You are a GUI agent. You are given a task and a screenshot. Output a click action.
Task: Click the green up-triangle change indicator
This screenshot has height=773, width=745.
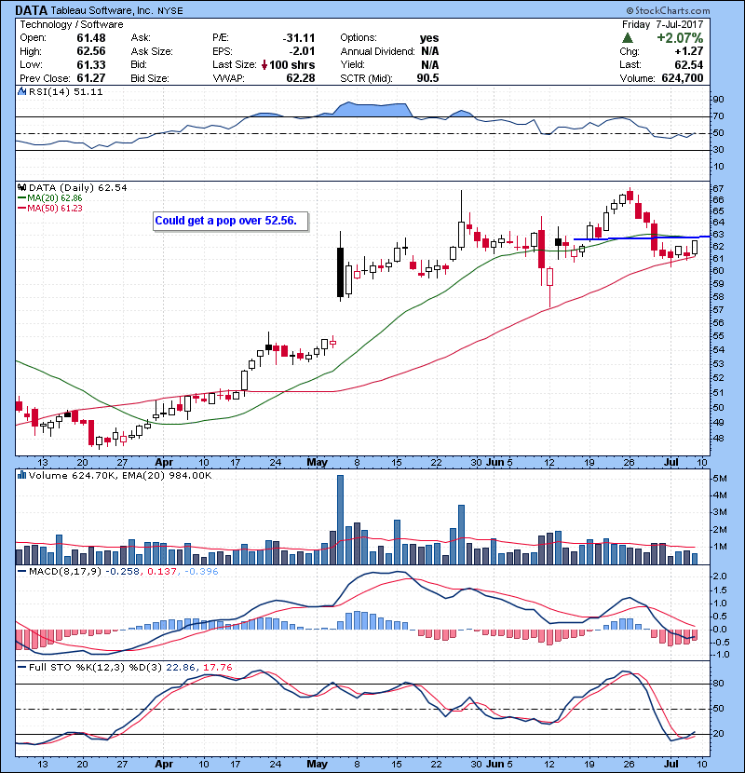[627, 38]
